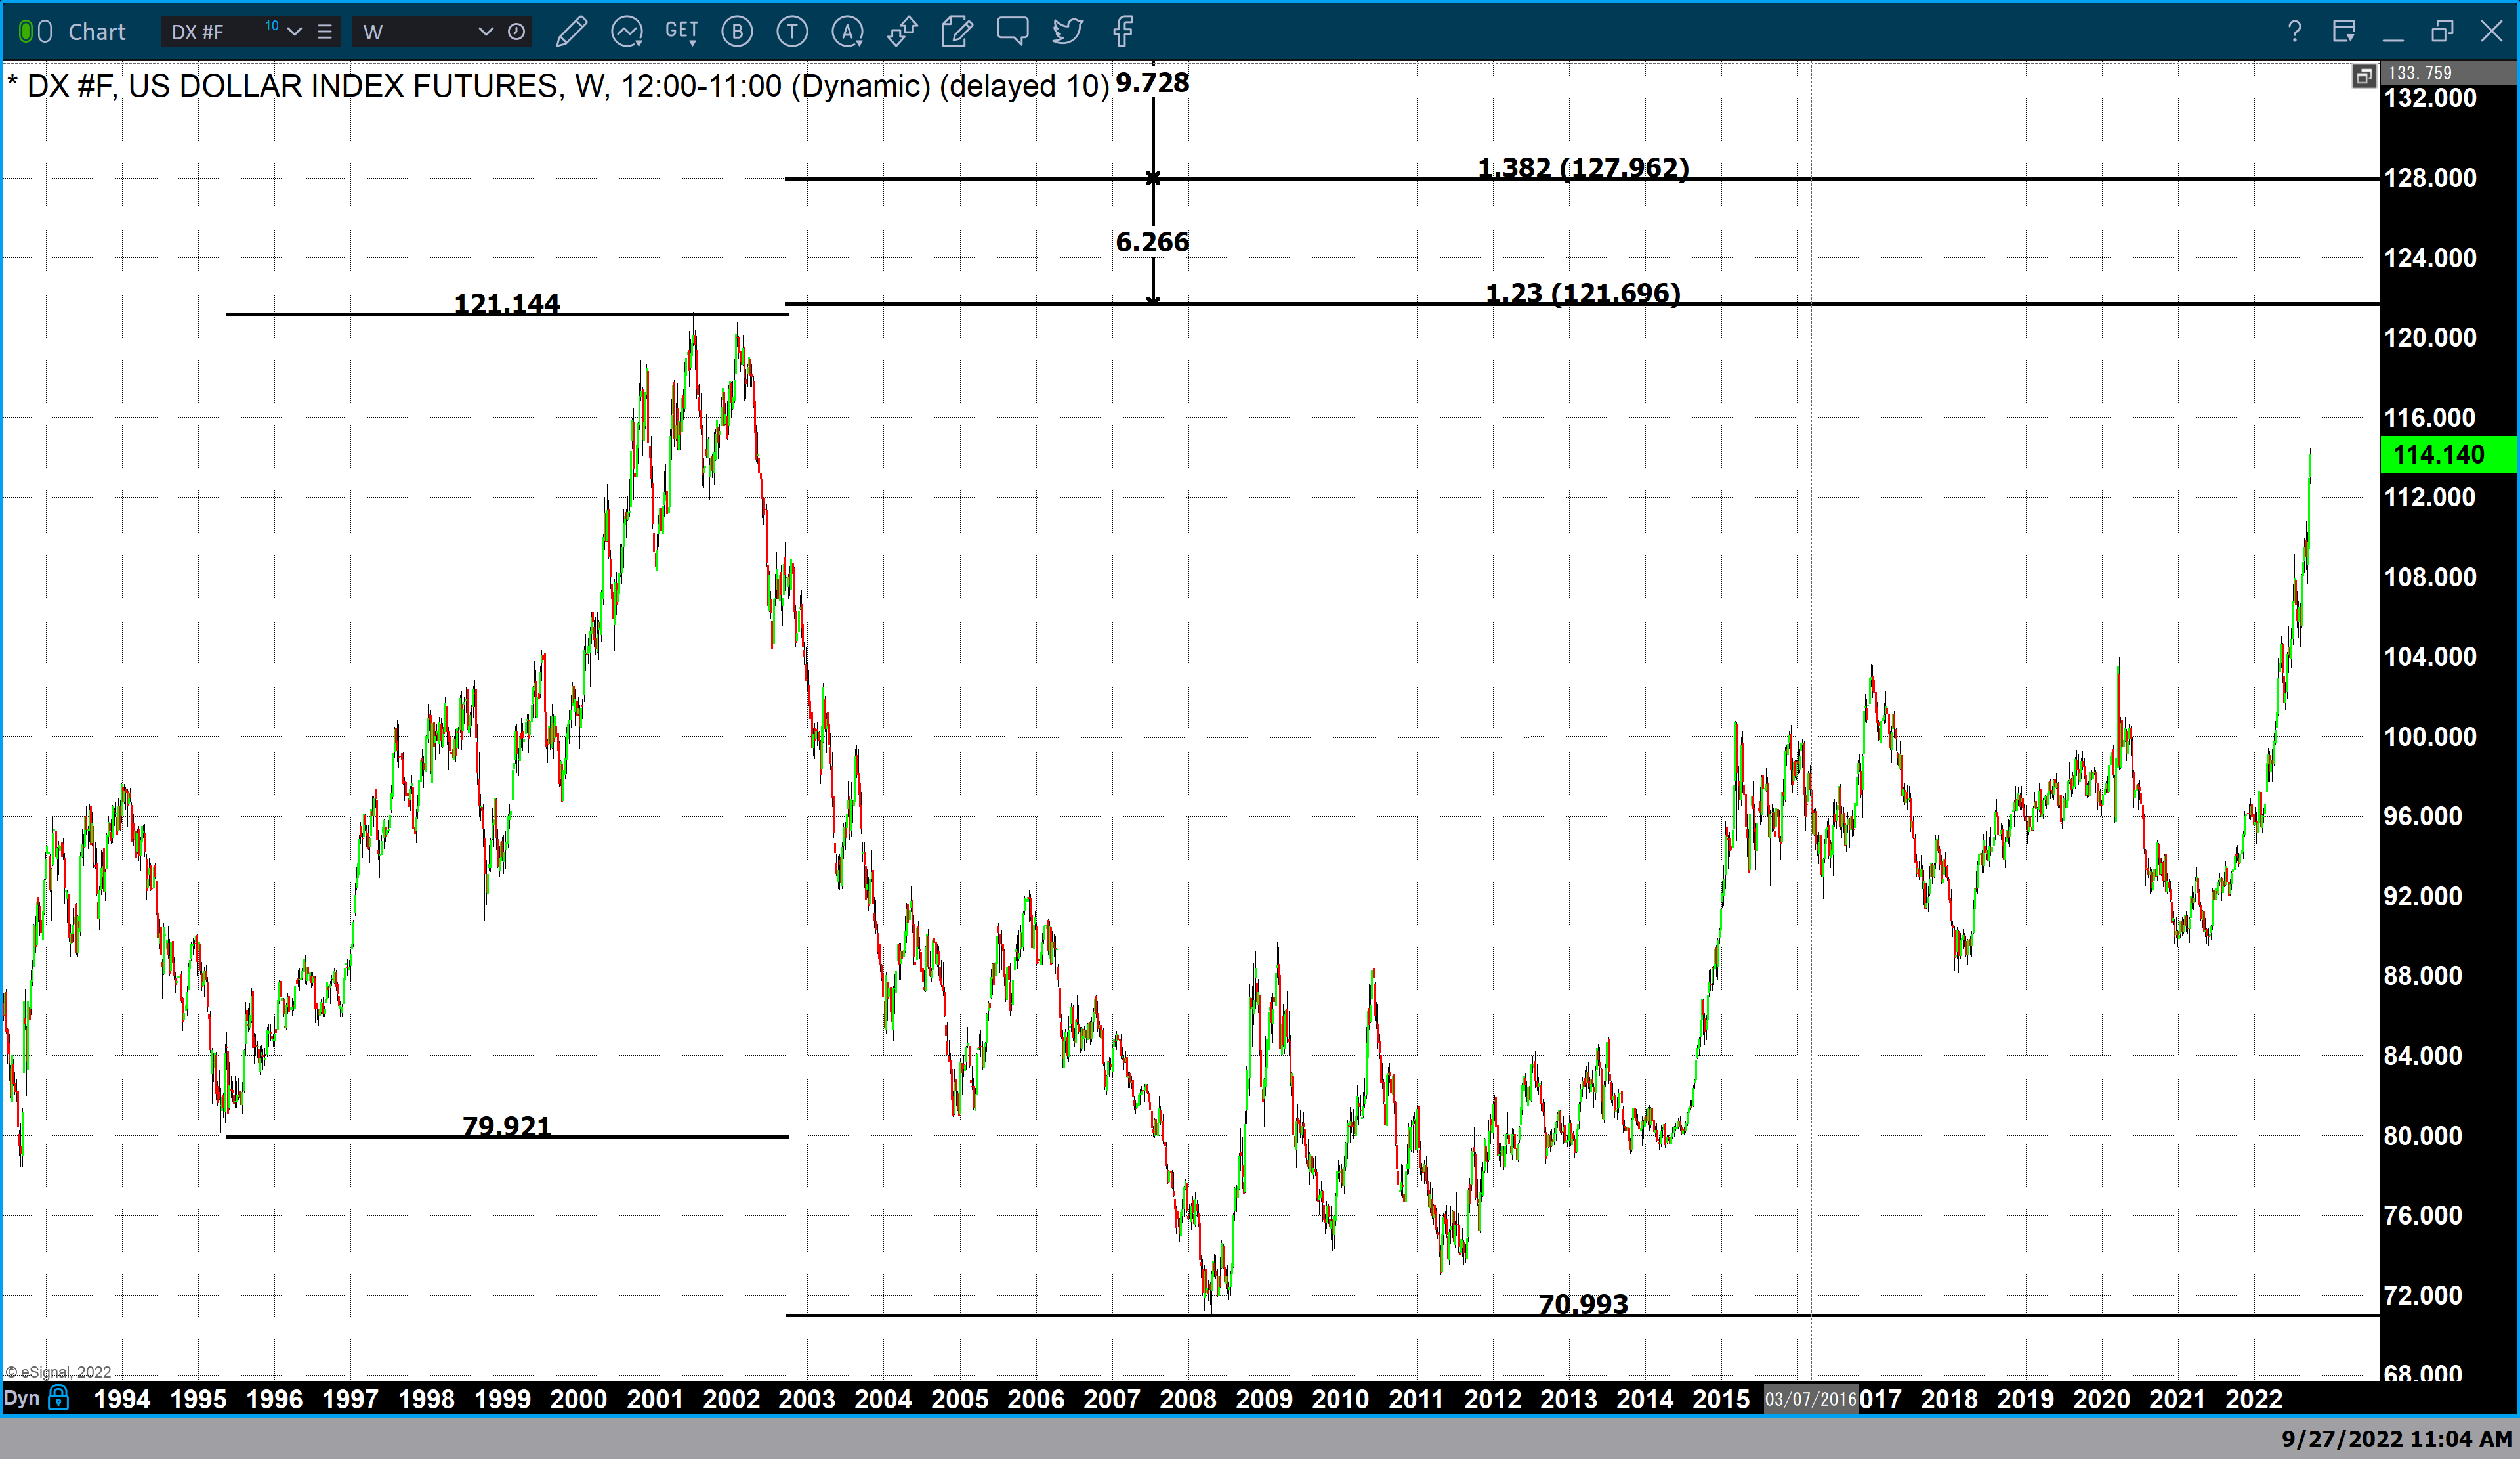Share chart via Twitter icon
Viewport: 2520px width, 1459px height.
1067,32
